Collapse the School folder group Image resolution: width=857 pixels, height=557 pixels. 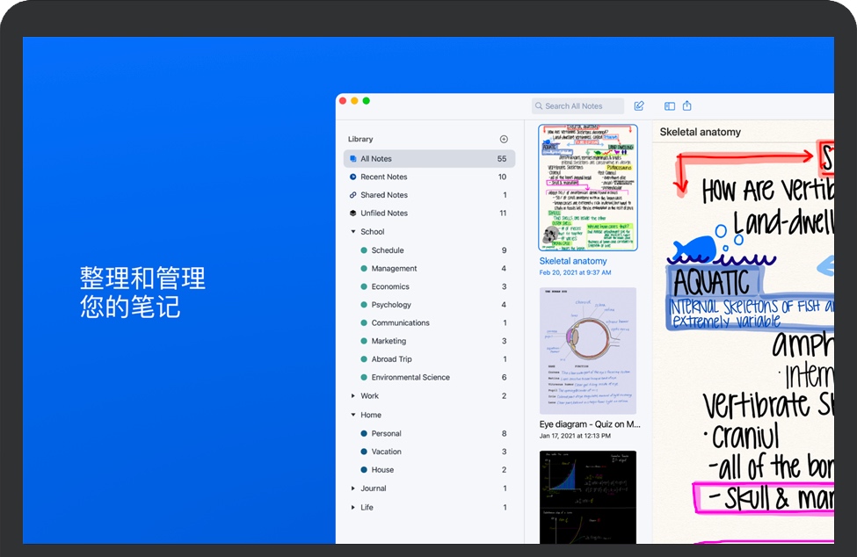click(353, 232)
